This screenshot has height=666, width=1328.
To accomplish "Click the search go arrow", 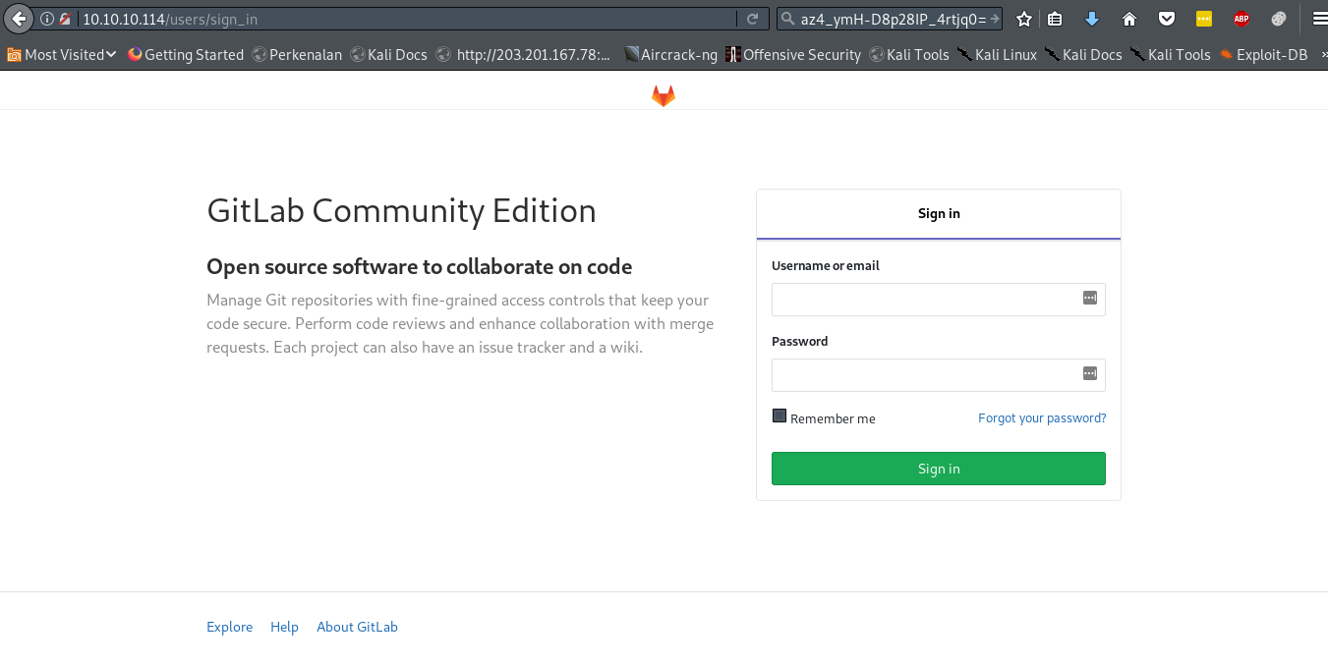I will [994, 19].
